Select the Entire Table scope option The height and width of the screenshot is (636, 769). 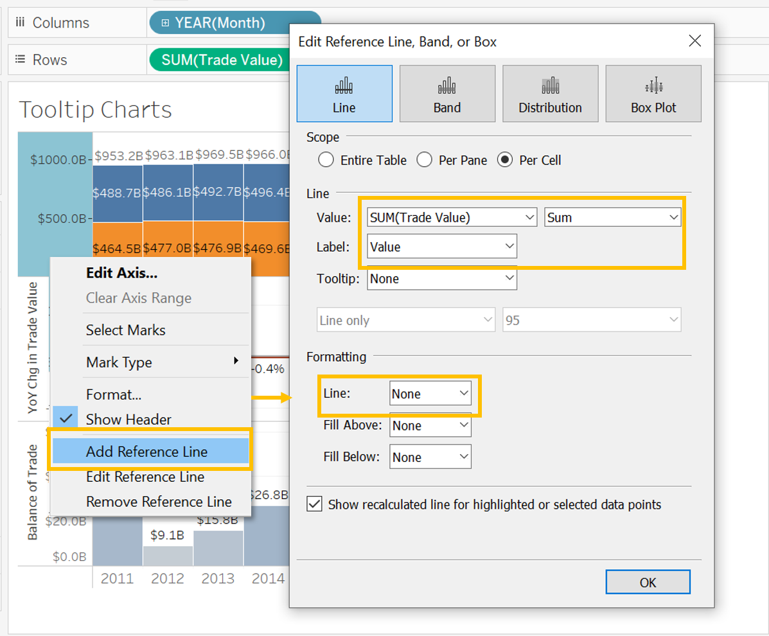point(326,160)
